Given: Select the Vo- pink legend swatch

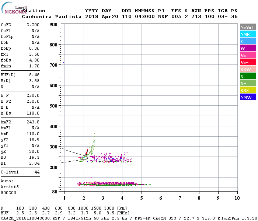Looking at the screenshot, I should (x=248, y=55).
